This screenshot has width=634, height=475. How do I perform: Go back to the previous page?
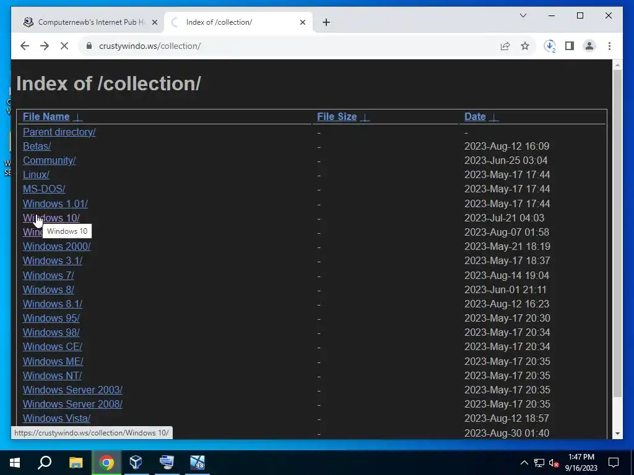[25, 46]
